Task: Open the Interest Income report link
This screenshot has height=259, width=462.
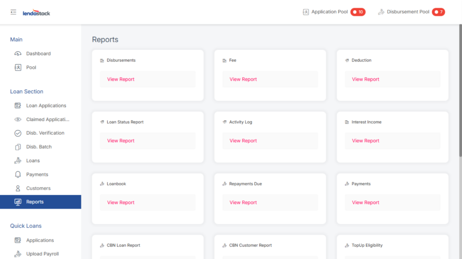Action: pos(365,141)
